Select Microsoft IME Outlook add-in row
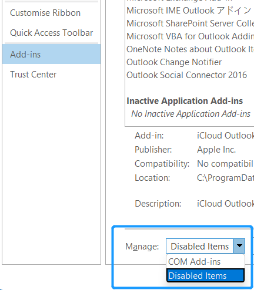Image resolution: width=254 pixels, height=290 pixels. 190,11
